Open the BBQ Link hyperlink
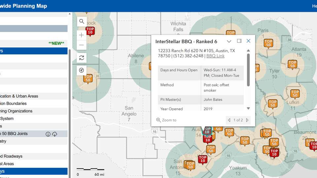The image size is (317, 178). click(215, 56)
